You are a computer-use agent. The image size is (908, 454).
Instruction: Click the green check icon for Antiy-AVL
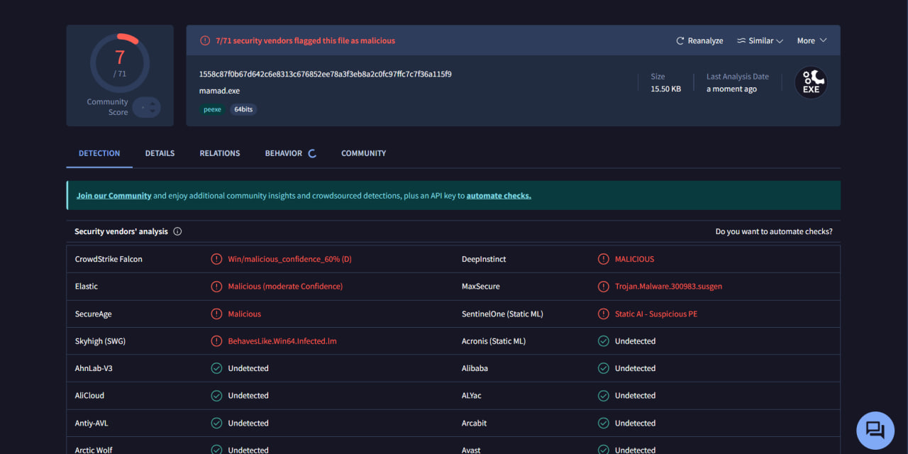pos(216,423)
